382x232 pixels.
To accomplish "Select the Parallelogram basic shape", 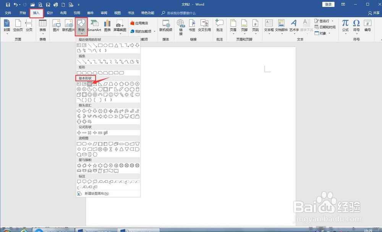I will 105,84.
